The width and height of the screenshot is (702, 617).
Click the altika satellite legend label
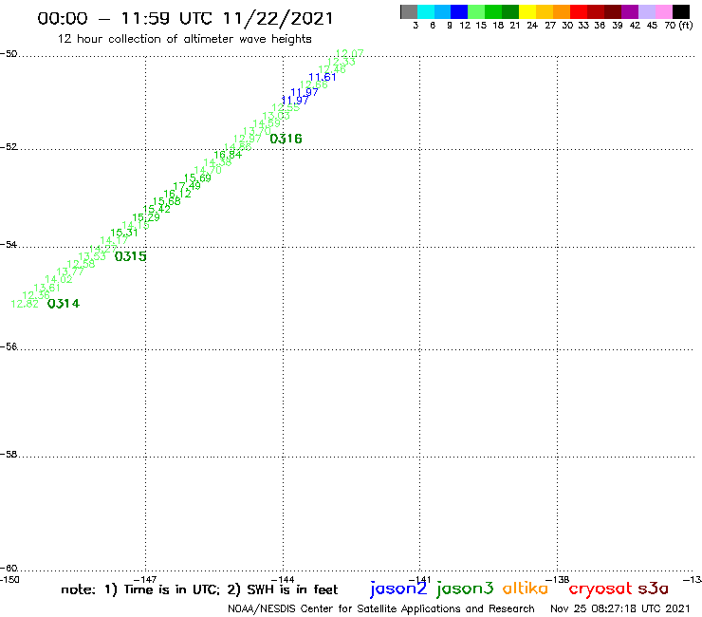526,588
